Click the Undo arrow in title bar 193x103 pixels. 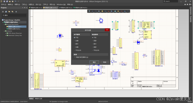16,1
